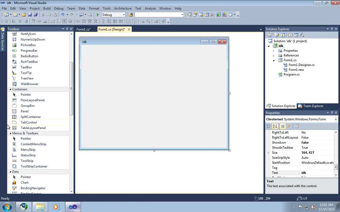Collapse the Form1.cs node in Solution Explorer
Screen dimensions: 340x212
pyautogui.click(x=274, y=60)
